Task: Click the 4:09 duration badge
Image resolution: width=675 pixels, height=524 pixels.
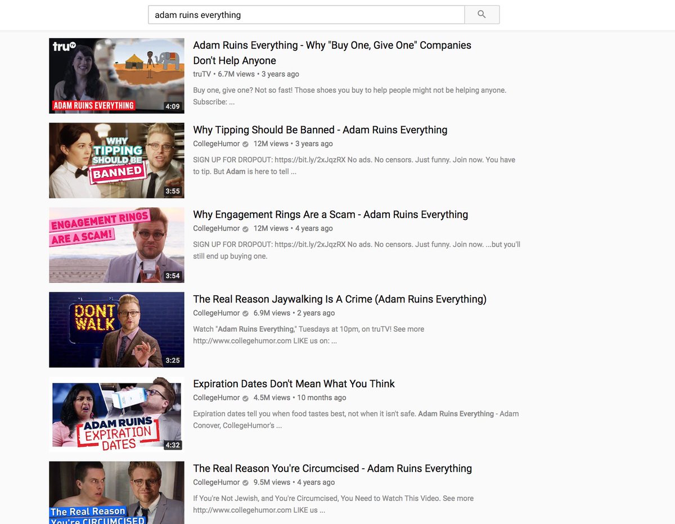Action: coord(173,106)
